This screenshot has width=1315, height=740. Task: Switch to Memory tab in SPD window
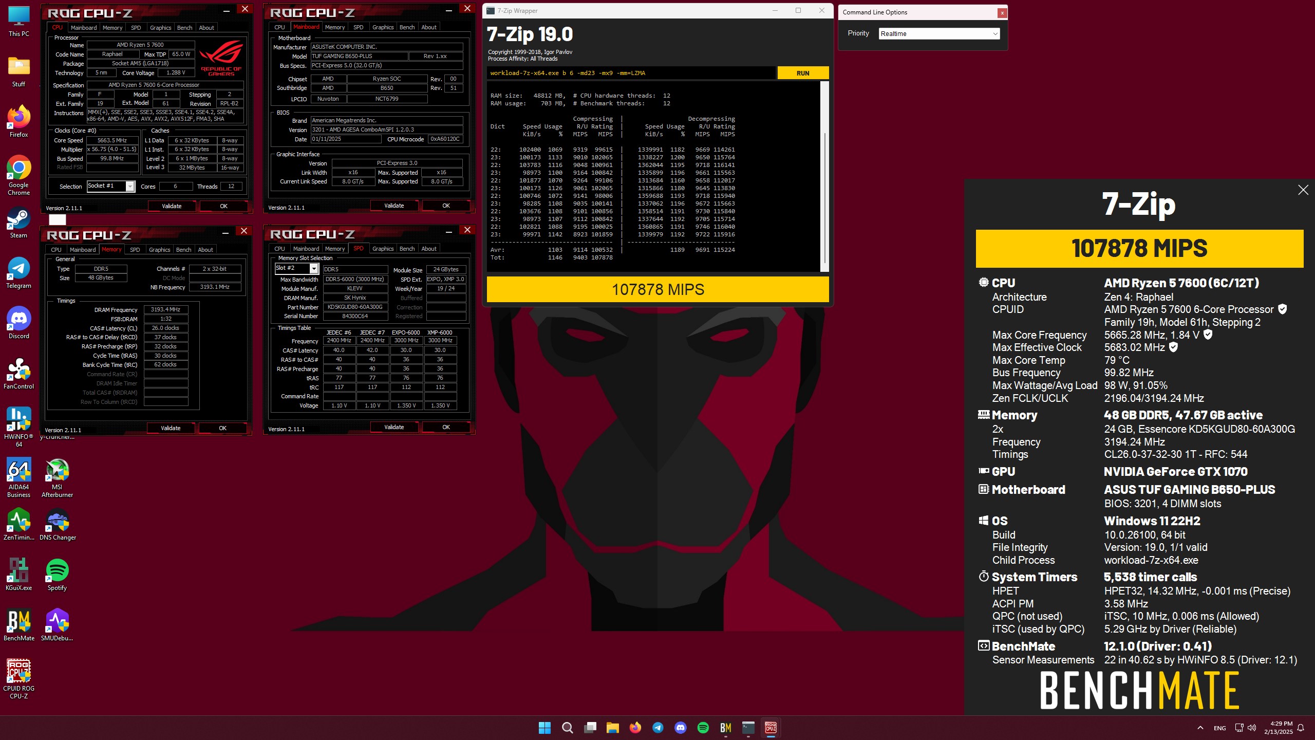[335, 249]
